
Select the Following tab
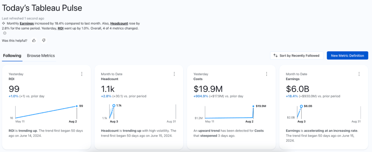pyautogui.click(x=12, y=56)
